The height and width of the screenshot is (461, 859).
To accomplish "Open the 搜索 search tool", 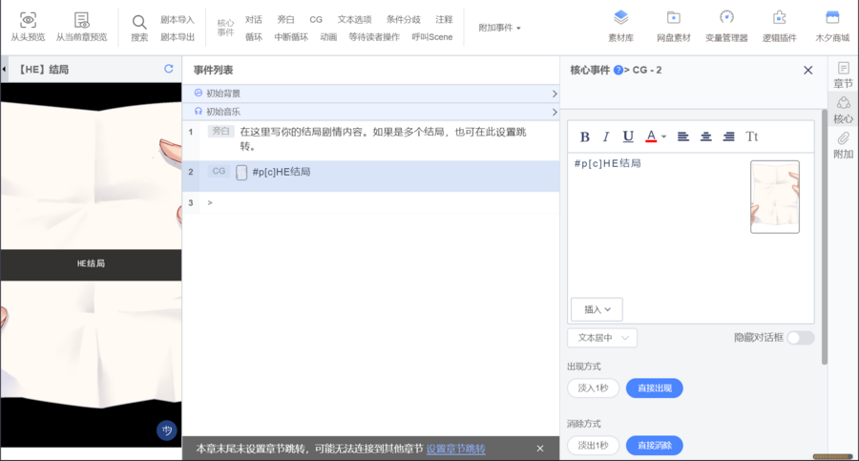I will [x=139, y=22].
